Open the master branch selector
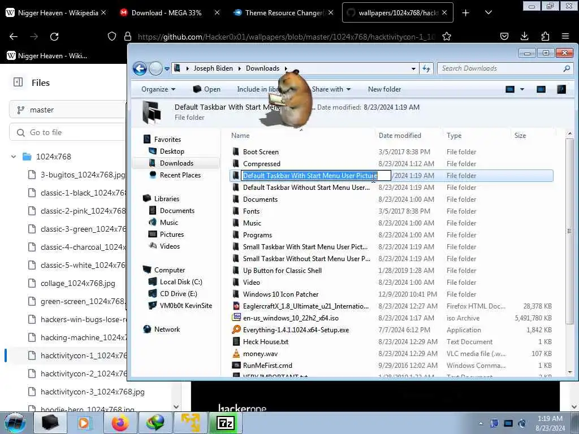The image size is (579, 434). (x=68, y=110)
